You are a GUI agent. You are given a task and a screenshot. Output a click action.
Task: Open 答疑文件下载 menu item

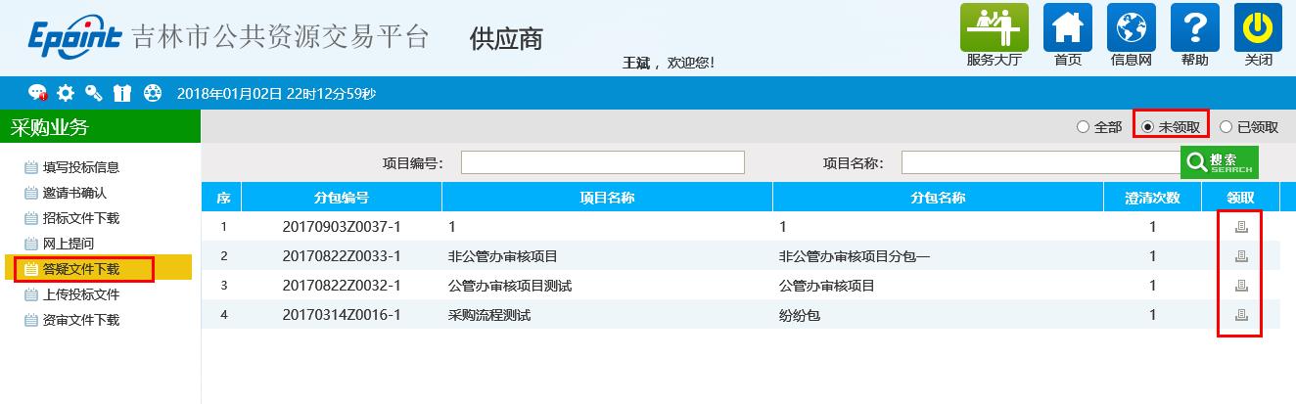point(80,269)
